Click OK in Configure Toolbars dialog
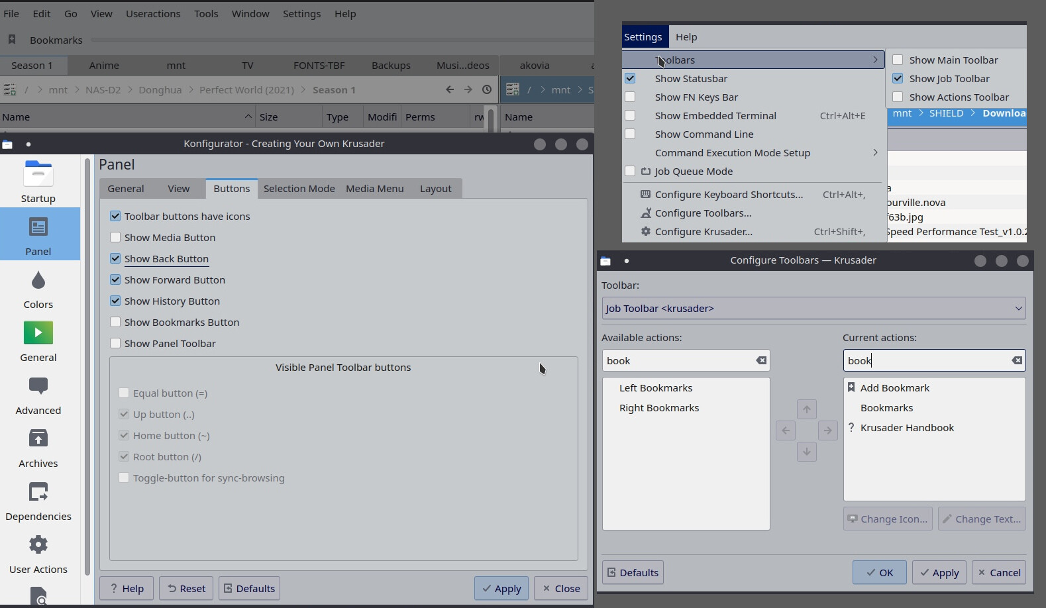Viewport: 1046px width, 608px height. point(879,572)
